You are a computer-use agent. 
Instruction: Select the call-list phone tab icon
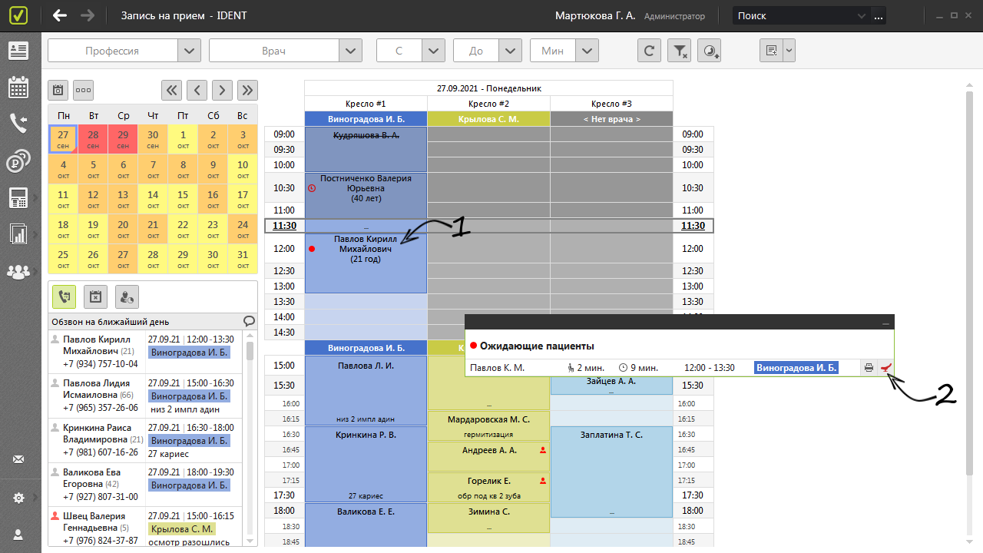[x=64, y=296]
